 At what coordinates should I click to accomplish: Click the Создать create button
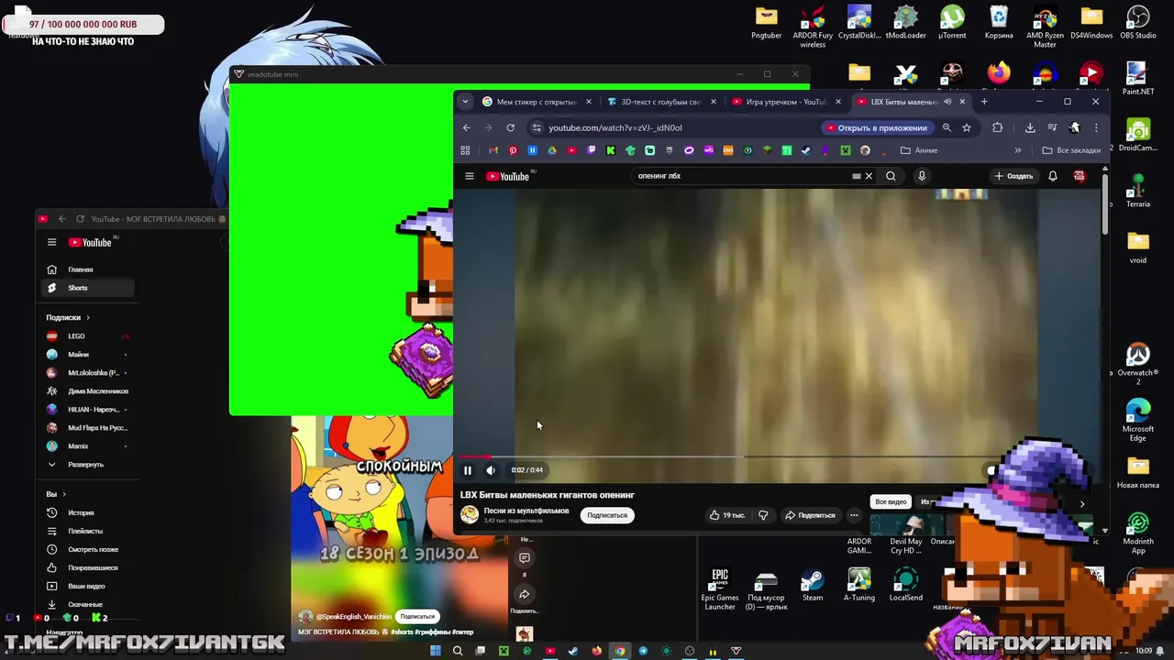[x=1013, y=176]
